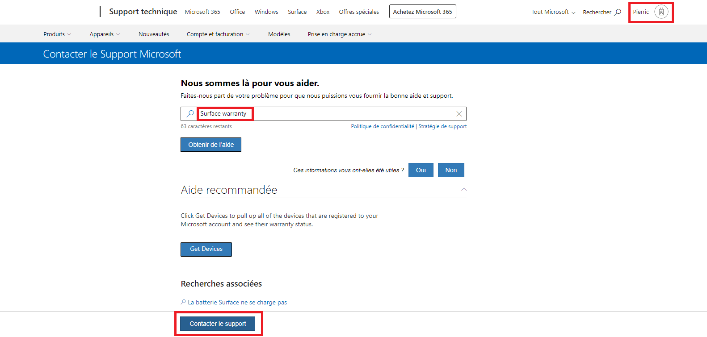
Task: Click the Rechercher magnifier icon in header
Action: pyautogui.click(x=618, y=12)
